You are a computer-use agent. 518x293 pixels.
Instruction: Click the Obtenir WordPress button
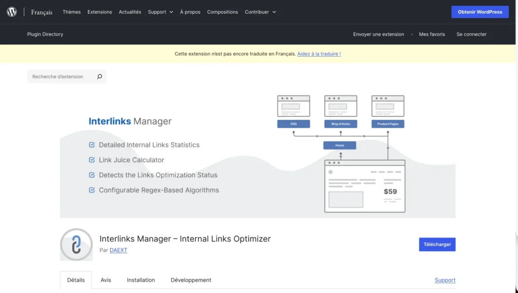coord(480,12)
